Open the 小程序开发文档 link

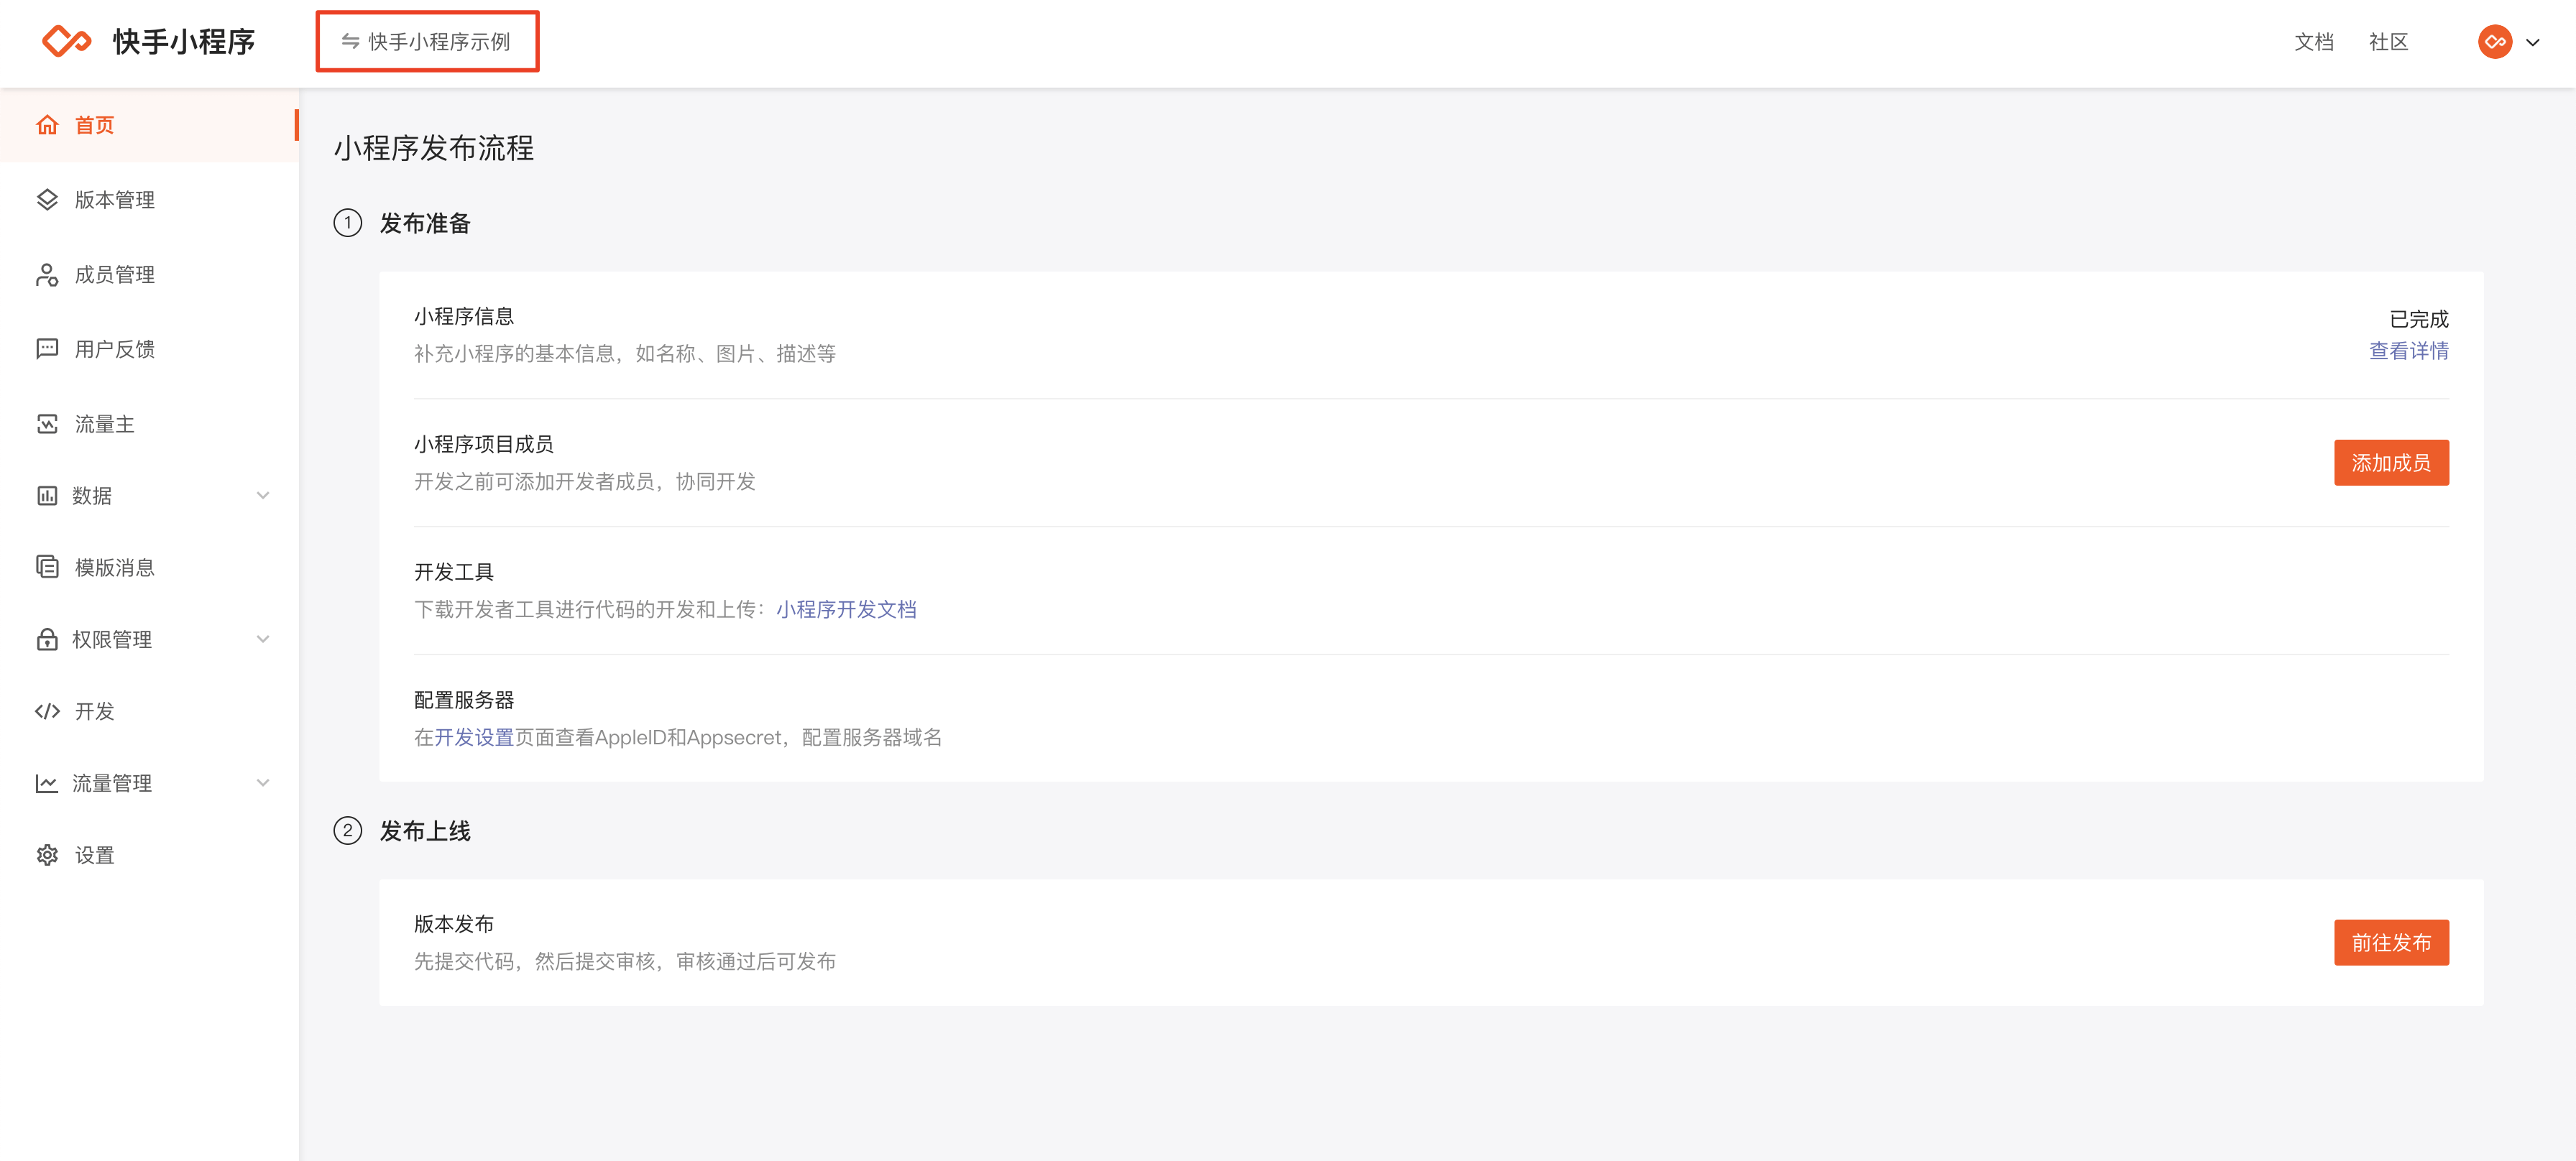[x=846, y=609]
